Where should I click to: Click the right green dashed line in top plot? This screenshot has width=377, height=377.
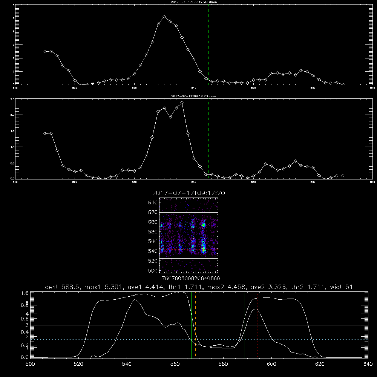coord(208,44)
